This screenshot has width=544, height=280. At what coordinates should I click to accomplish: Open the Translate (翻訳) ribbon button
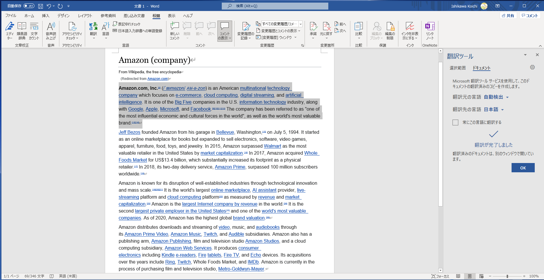(93, 31)
